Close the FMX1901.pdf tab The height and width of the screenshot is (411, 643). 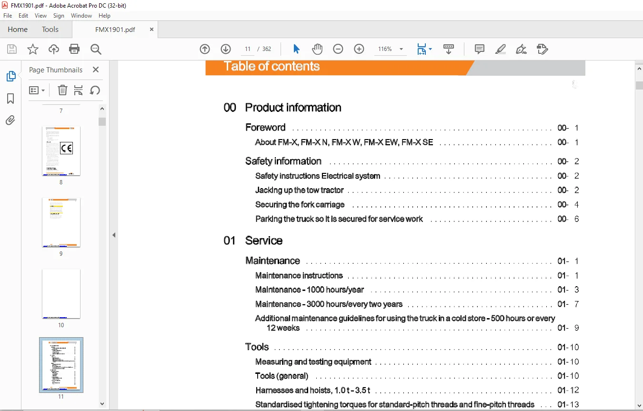pyautogui.click(x=152, y=30)
